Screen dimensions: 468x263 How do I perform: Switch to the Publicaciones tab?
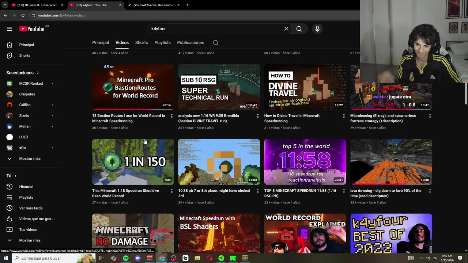pos(190,43)
